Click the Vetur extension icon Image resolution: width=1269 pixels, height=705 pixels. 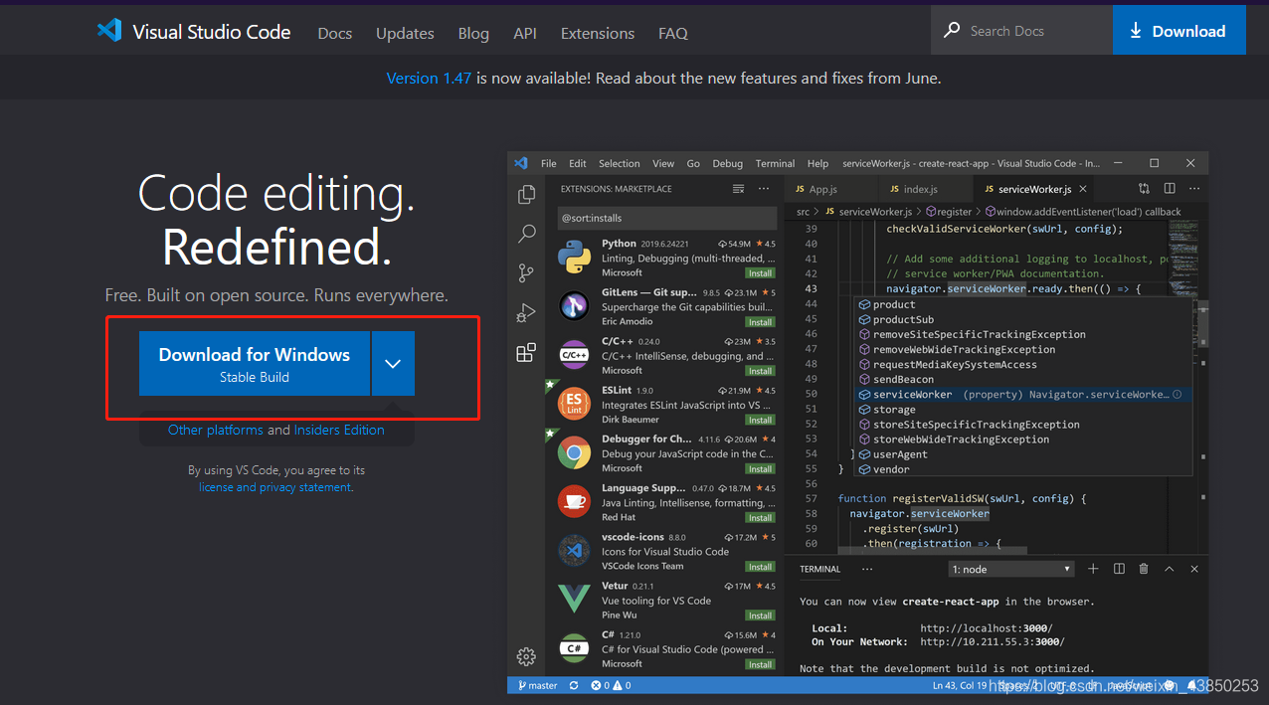pyautogui.click(x=574, y=600)
